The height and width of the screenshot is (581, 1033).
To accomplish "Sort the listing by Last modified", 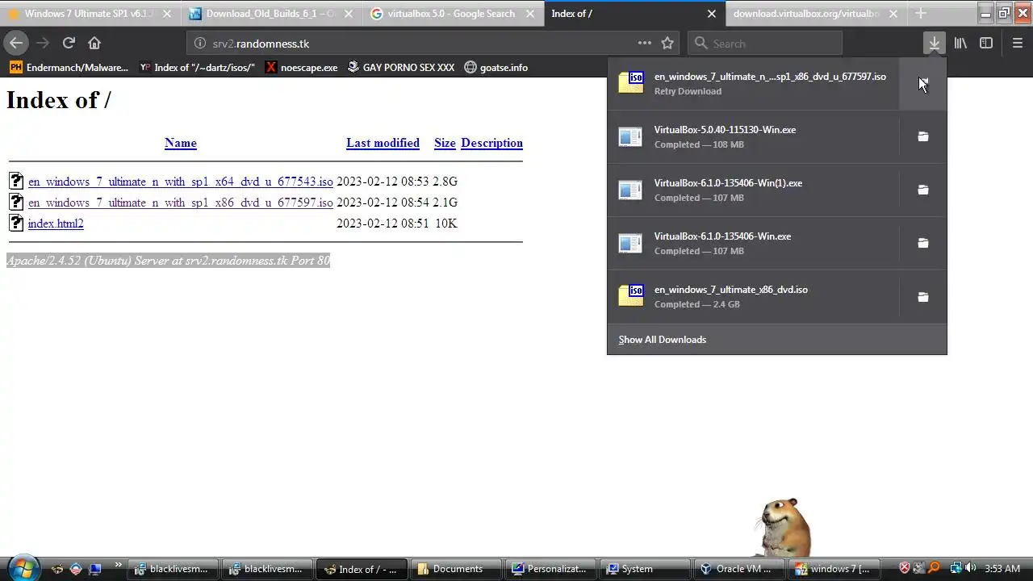I will point(383,143).
